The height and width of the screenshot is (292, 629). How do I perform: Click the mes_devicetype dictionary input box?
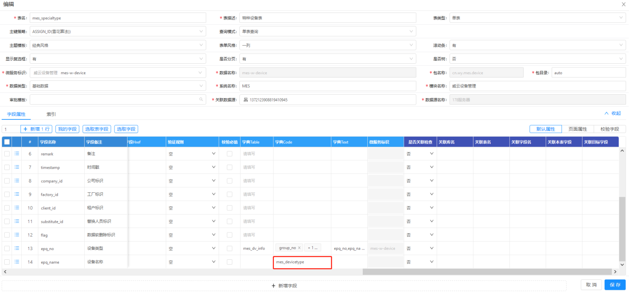click(302, 262)
